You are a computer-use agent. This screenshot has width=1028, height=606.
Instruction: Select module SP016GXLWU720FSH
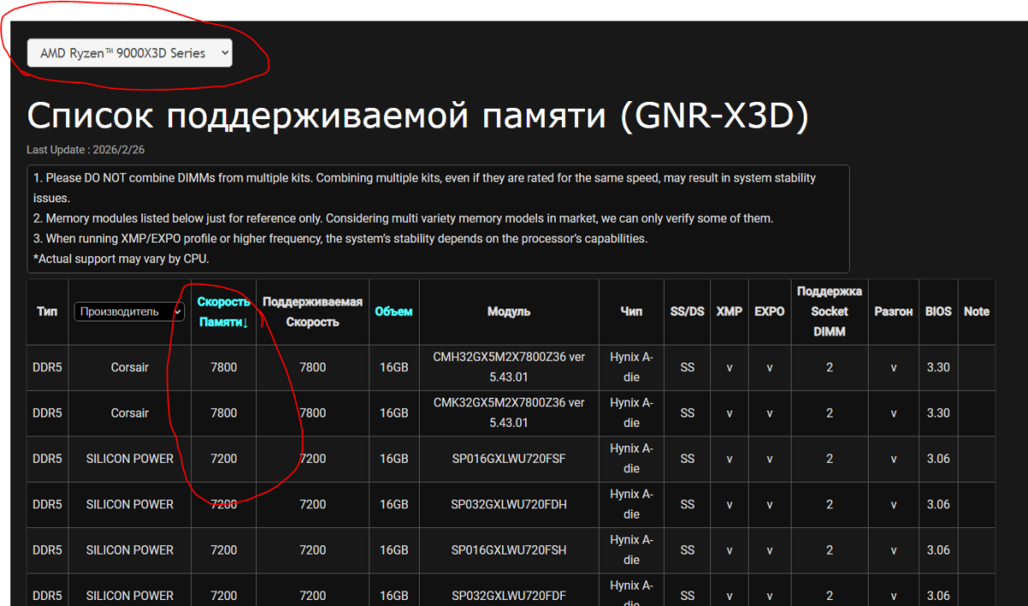pos(509,549)
